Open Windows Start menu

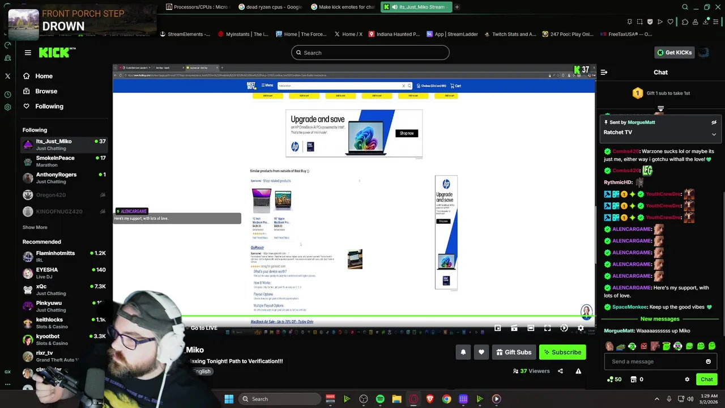[229, 399]
